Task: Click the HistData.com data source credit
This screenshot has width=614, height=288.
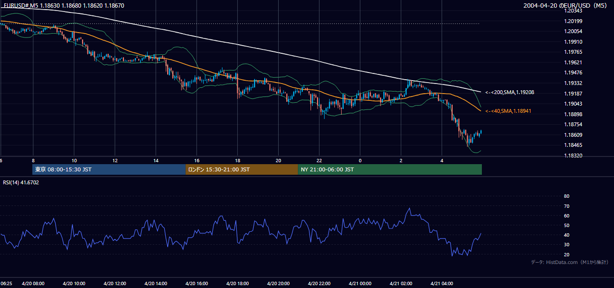Action: pos(570,262)
